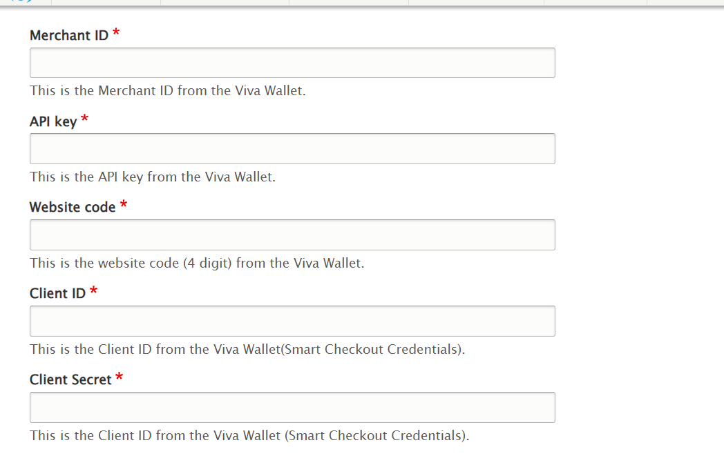This screenshot has height=456, width=724.
Task: Click the API key label text
Action: 53,121
